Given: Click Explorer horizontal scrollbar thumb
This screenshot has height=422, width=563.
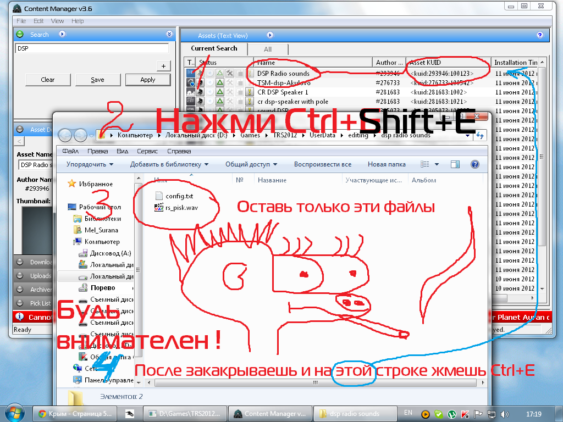Looking at the screenshot, I should pos(315,382).
